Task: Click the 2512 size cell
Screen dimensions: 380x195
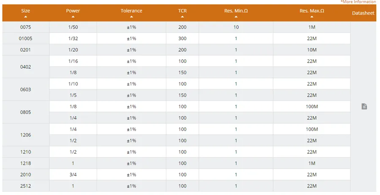Action: pyautogui.click(x=26, y=186)
